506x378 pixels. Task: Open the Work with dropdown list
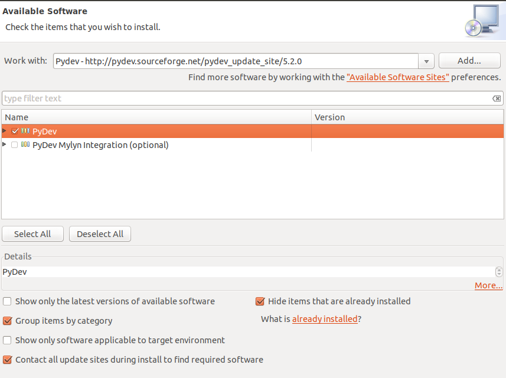[426, 61]
